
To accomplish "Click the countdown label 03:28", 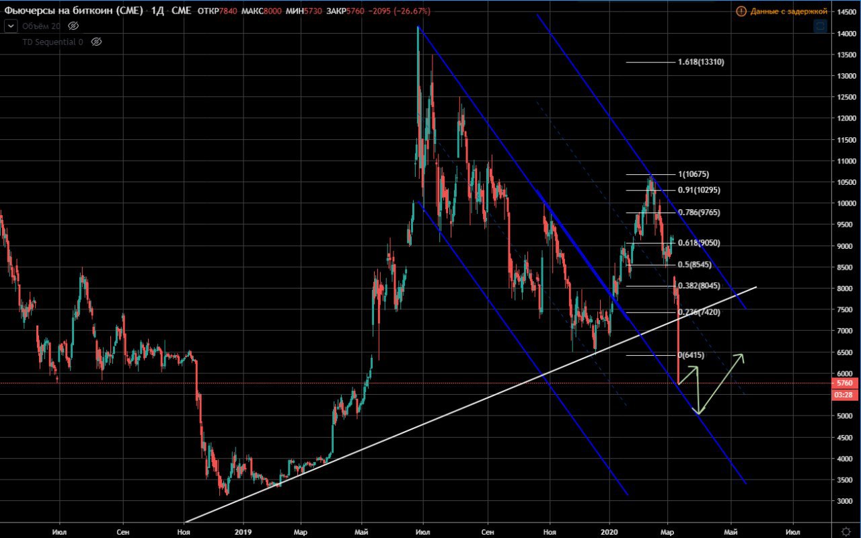I will (844, 393).
